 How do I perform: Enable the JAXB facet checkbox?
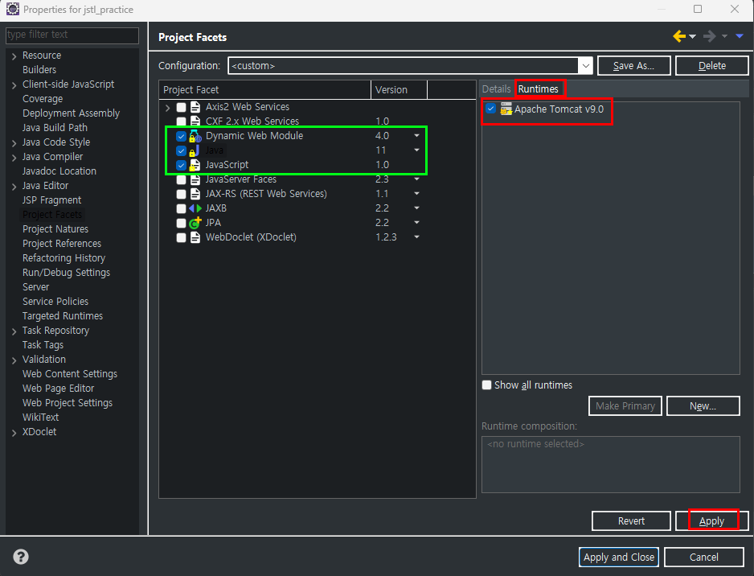click(x=182, y=208)
